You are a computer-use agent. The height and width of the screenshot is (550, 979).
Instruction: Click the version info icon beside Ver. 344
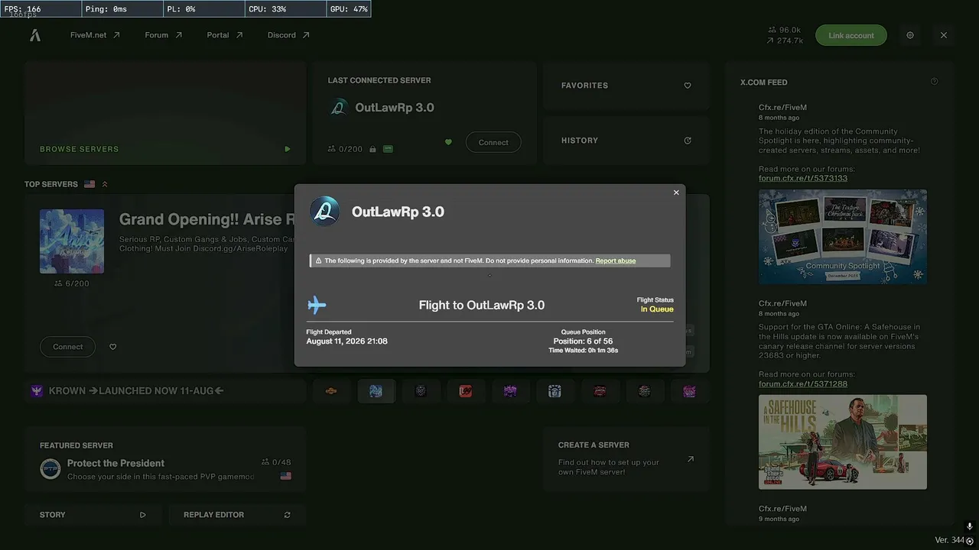pyautogui.click(x=970, y=541)
